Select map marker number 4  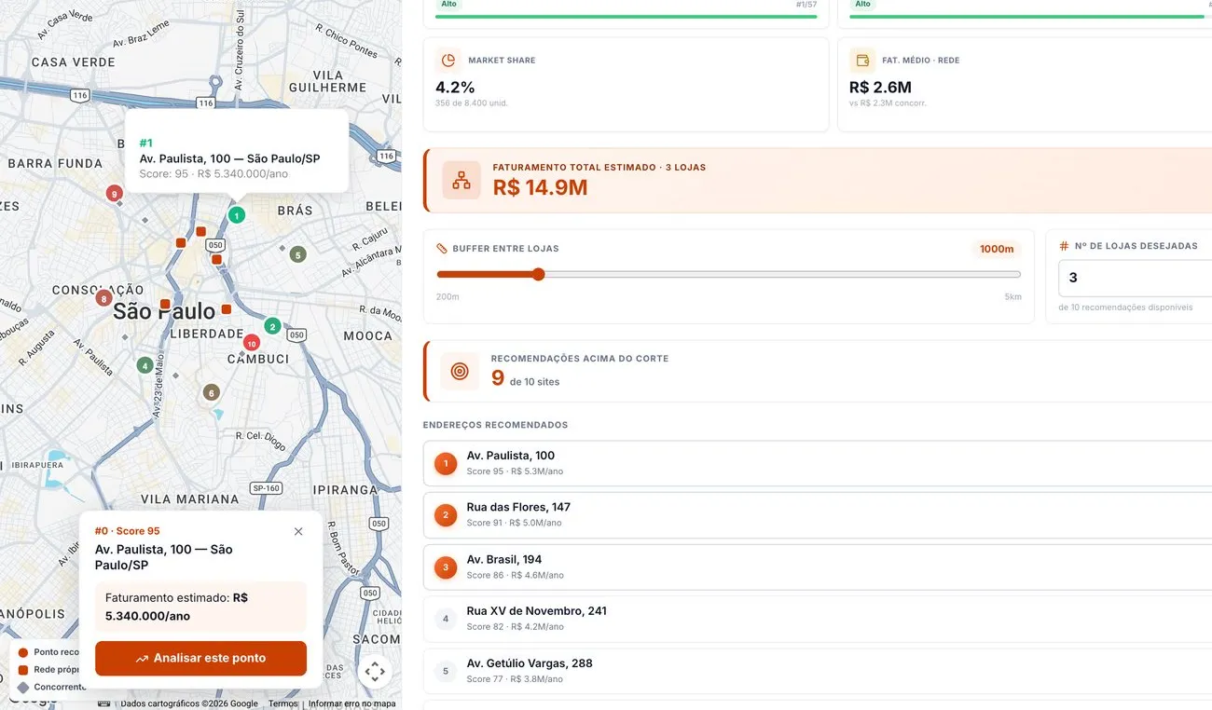tap(145, 365)
